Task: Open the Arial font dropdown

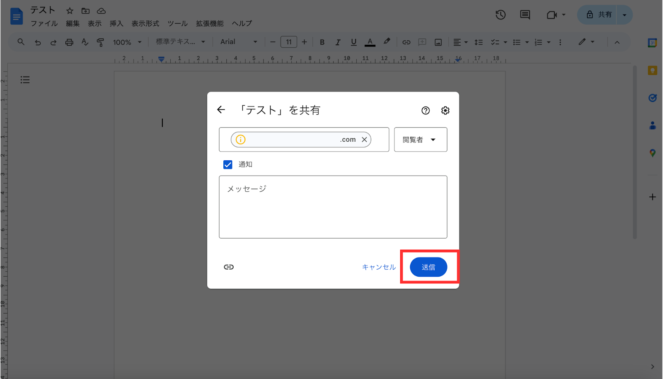Action: [x=239, y=42]
